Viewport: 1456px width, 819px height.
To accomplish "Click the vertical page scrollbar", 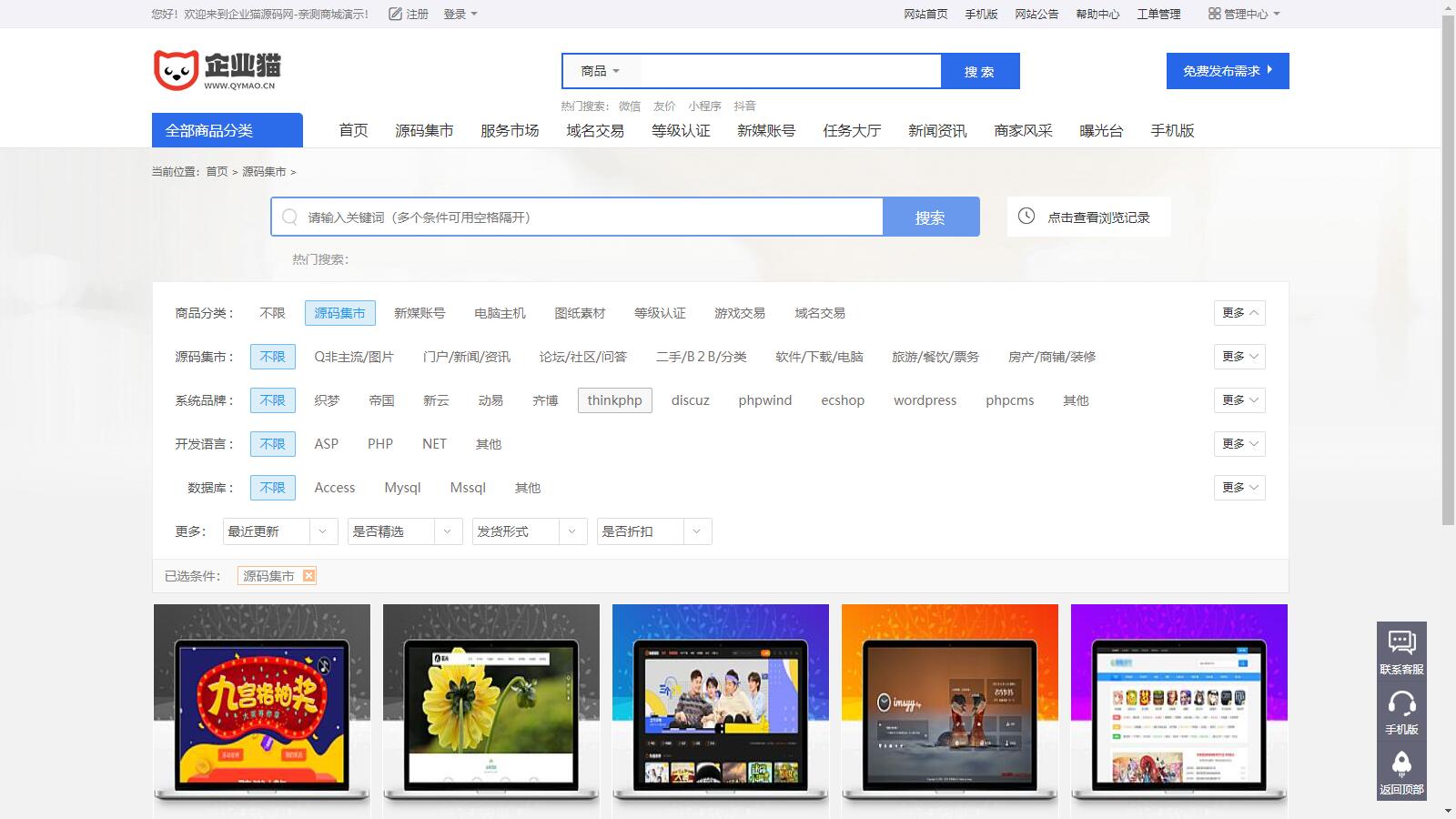I will (x=1448, y=273).
